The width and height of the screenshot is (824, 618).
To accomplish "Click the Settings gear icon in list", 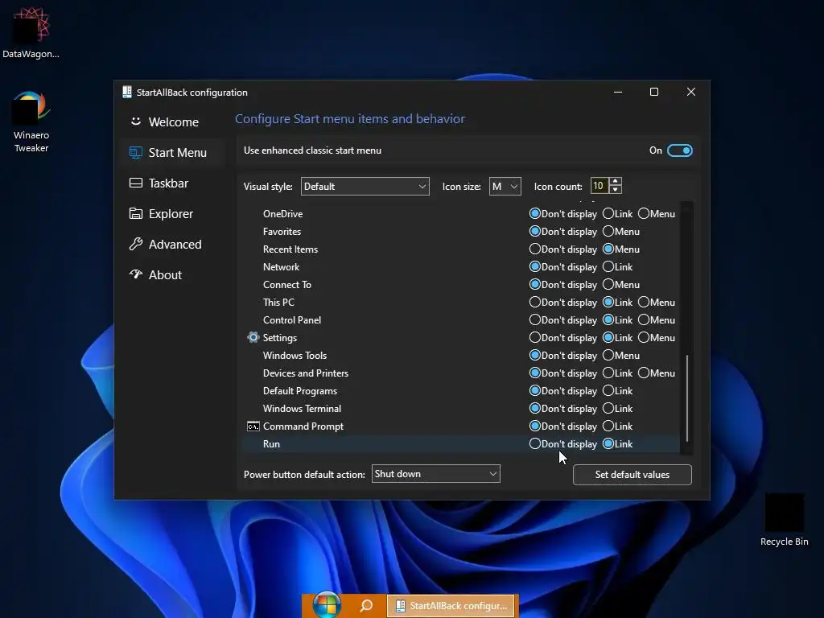I will pos(253,337).
